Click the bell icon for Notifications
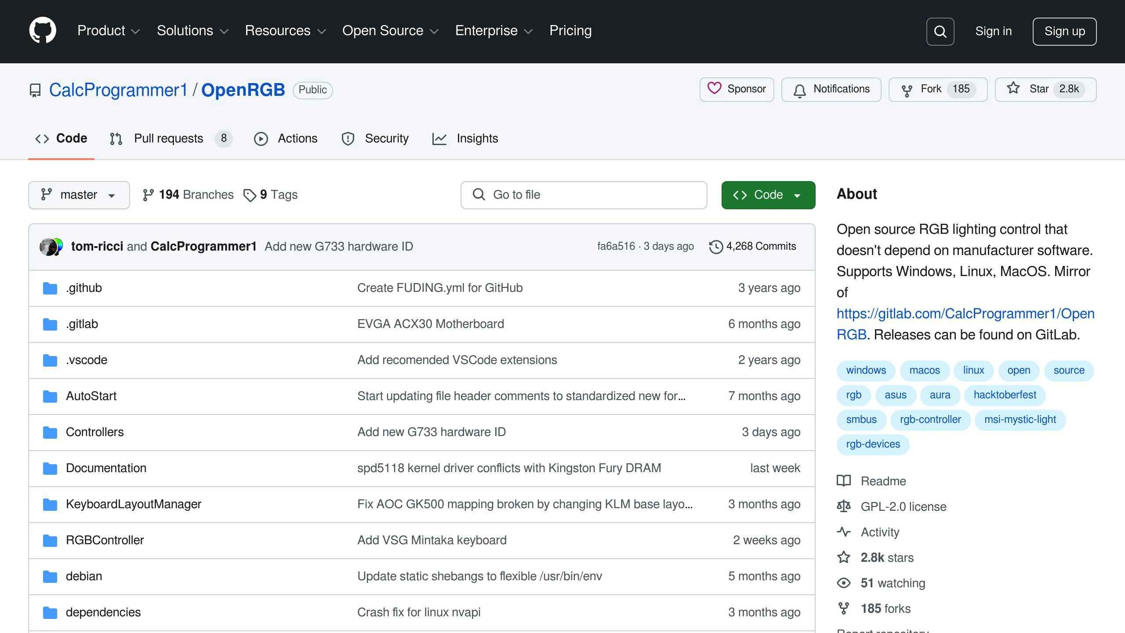 [799, 91]
